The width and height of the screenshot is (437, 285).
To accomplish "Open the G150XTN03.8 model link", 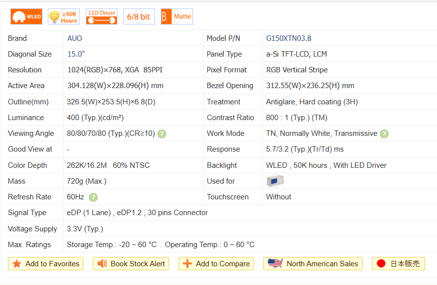I will (x=289, y=38).
